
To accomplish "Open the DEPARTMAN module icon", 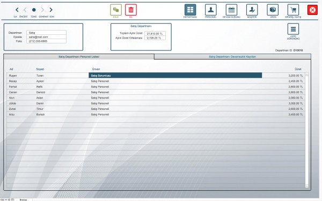I will (190, 10).
